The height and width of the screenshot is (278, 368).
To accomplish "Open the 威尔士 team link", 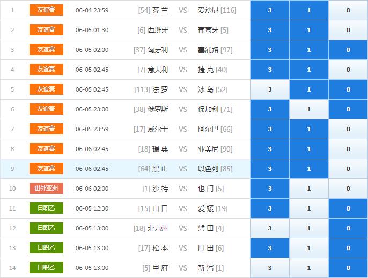I will tap(158, 129).
